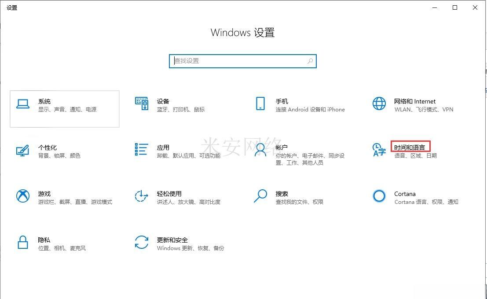Select 网络和 Internet title
487x299 pixels.
pyautogui.click(x=415, y=101)
